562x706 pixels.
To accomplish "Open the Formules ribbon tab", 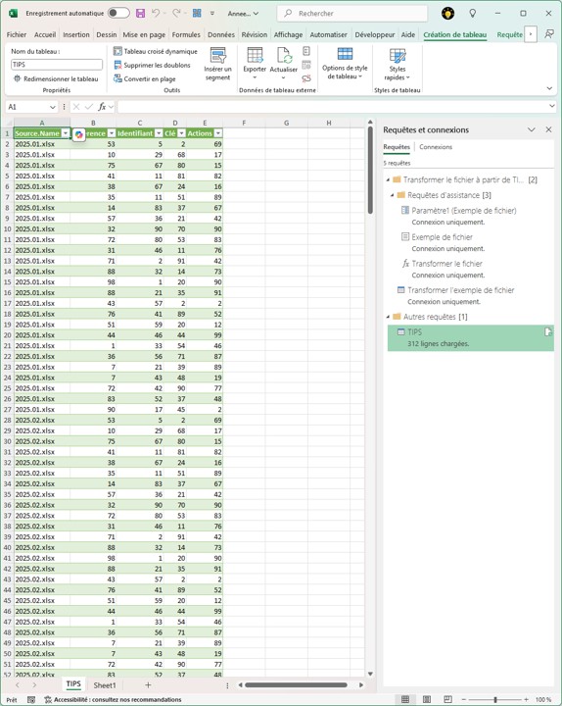I will [x=186, y=34].
